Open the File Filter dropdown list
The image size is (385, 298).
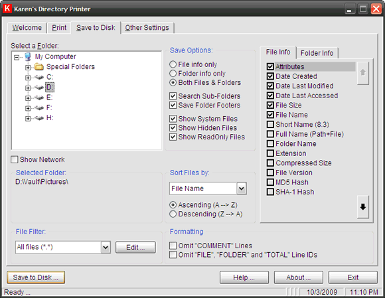[106, 247]
